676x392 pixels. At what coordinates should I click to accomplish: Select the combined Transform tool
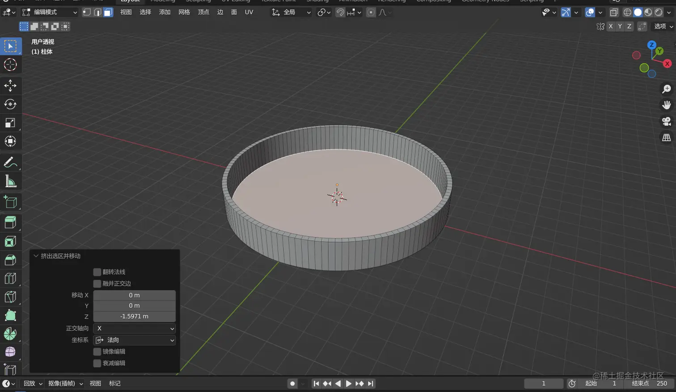(x=10, y=142)
